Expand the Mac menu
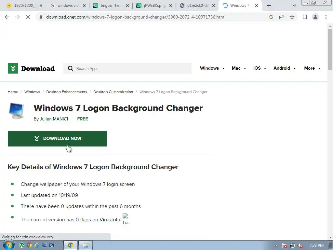333x250 pixels. click(239, 68)
